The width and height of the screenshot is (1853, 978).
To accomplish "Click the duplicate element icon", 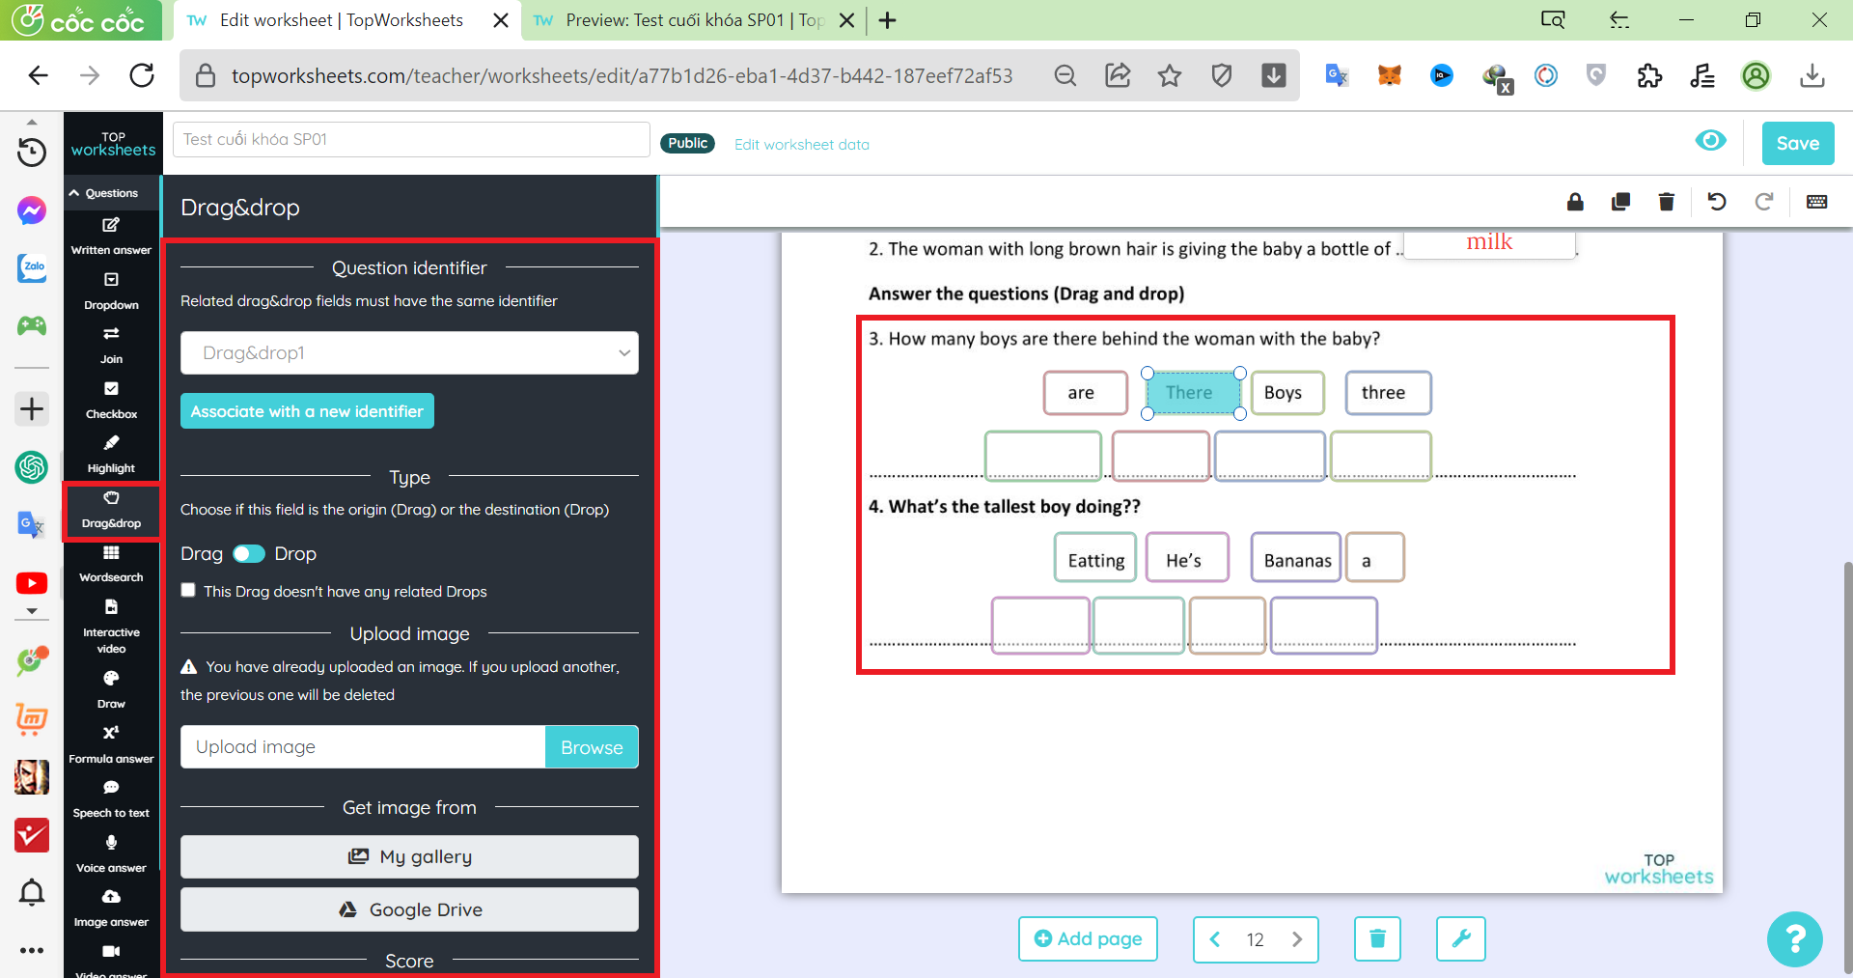I will [x=1620, y=202].
